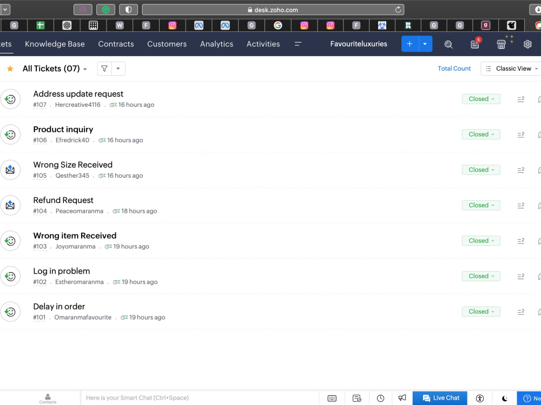Click ticket number #103
541x405 pixels.
pyautogui.click(x=39, y=247)
